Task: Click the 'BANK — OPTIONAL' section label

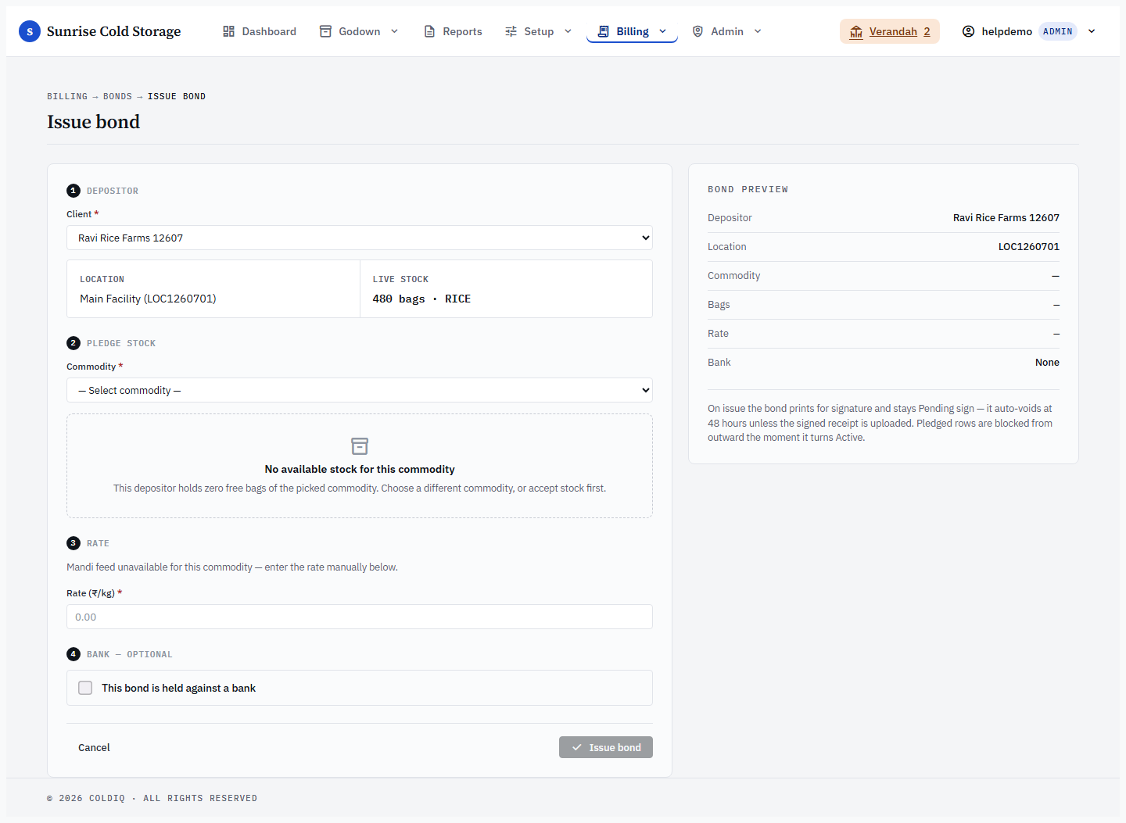Action: (x=130, y=654)
